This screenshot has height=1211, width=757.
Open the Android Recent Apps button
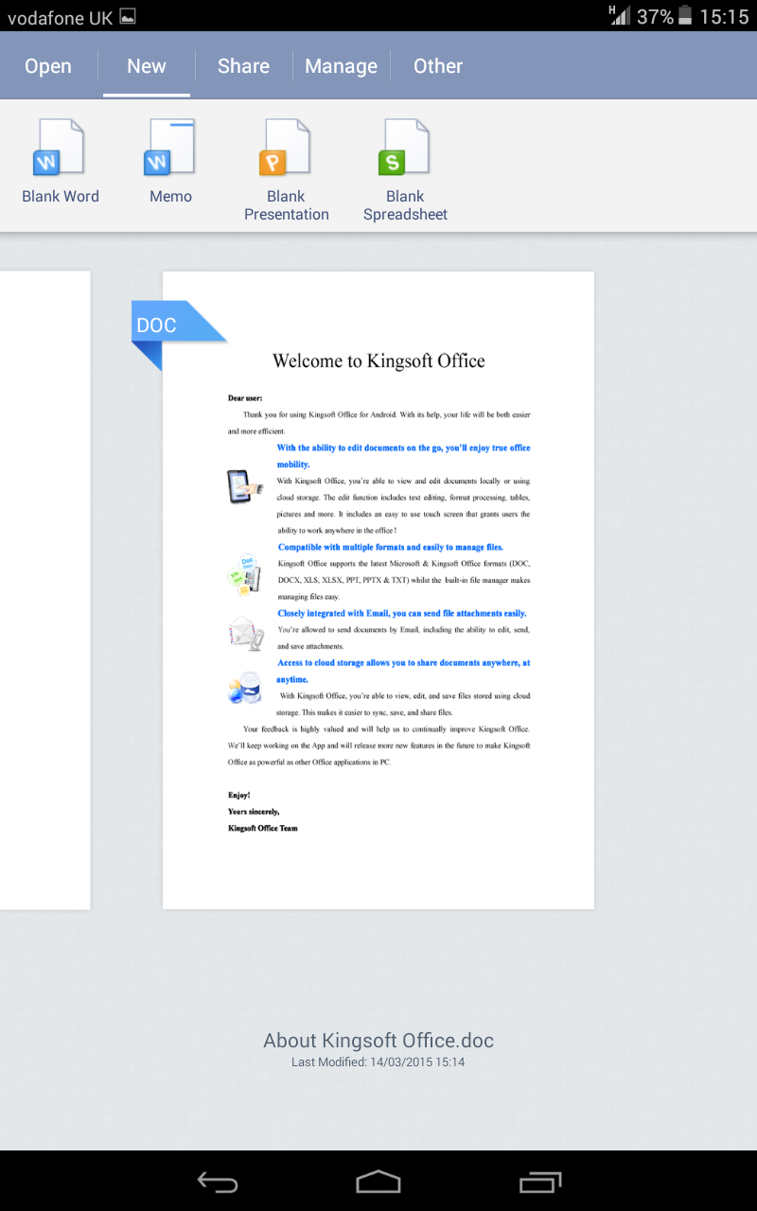point(540,1181)
